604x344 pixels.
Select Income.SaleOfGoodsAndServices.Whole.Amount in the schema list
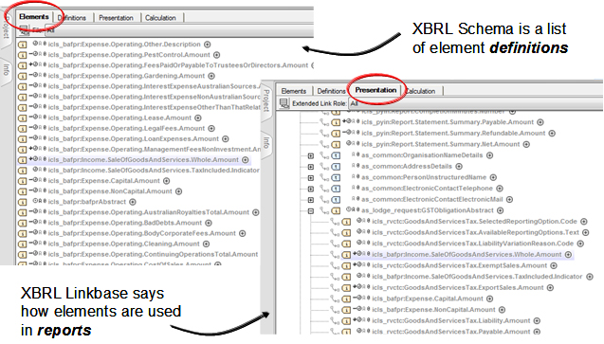click(x=143, y=160)
